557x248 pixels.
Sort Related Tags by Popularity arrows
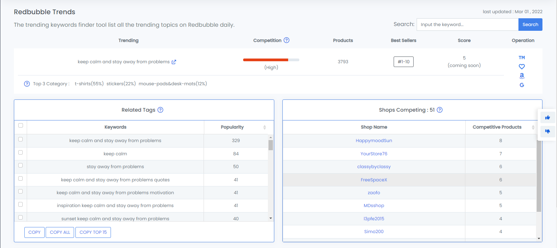(x=264, y=127)
